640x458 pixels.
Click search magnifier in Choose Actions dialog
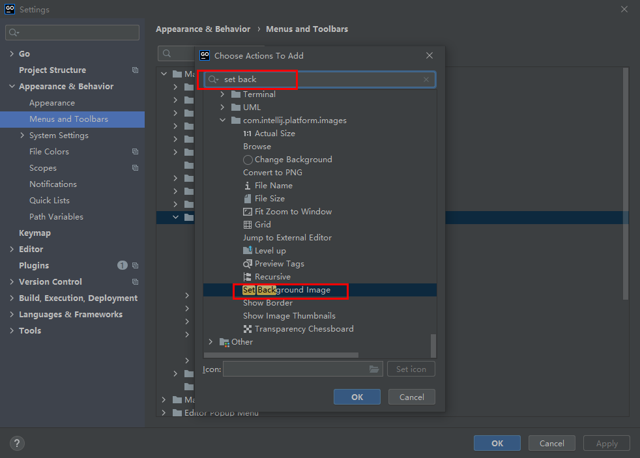coord(214,79)
